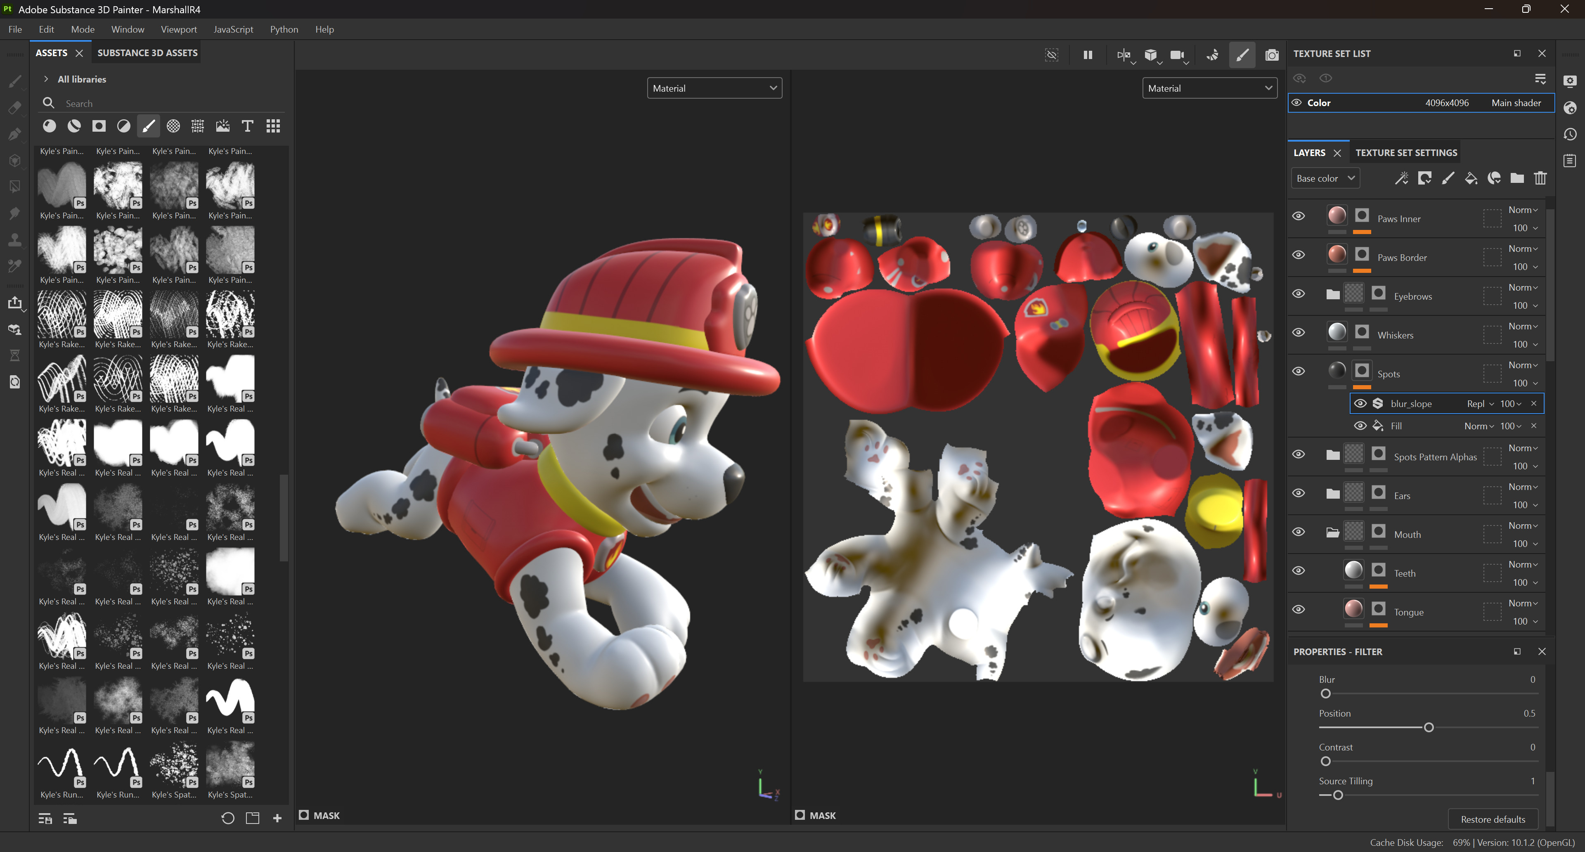Open the Mode menu
The height and width of the screenshot is (852, 1585).
tap(83, 29)
